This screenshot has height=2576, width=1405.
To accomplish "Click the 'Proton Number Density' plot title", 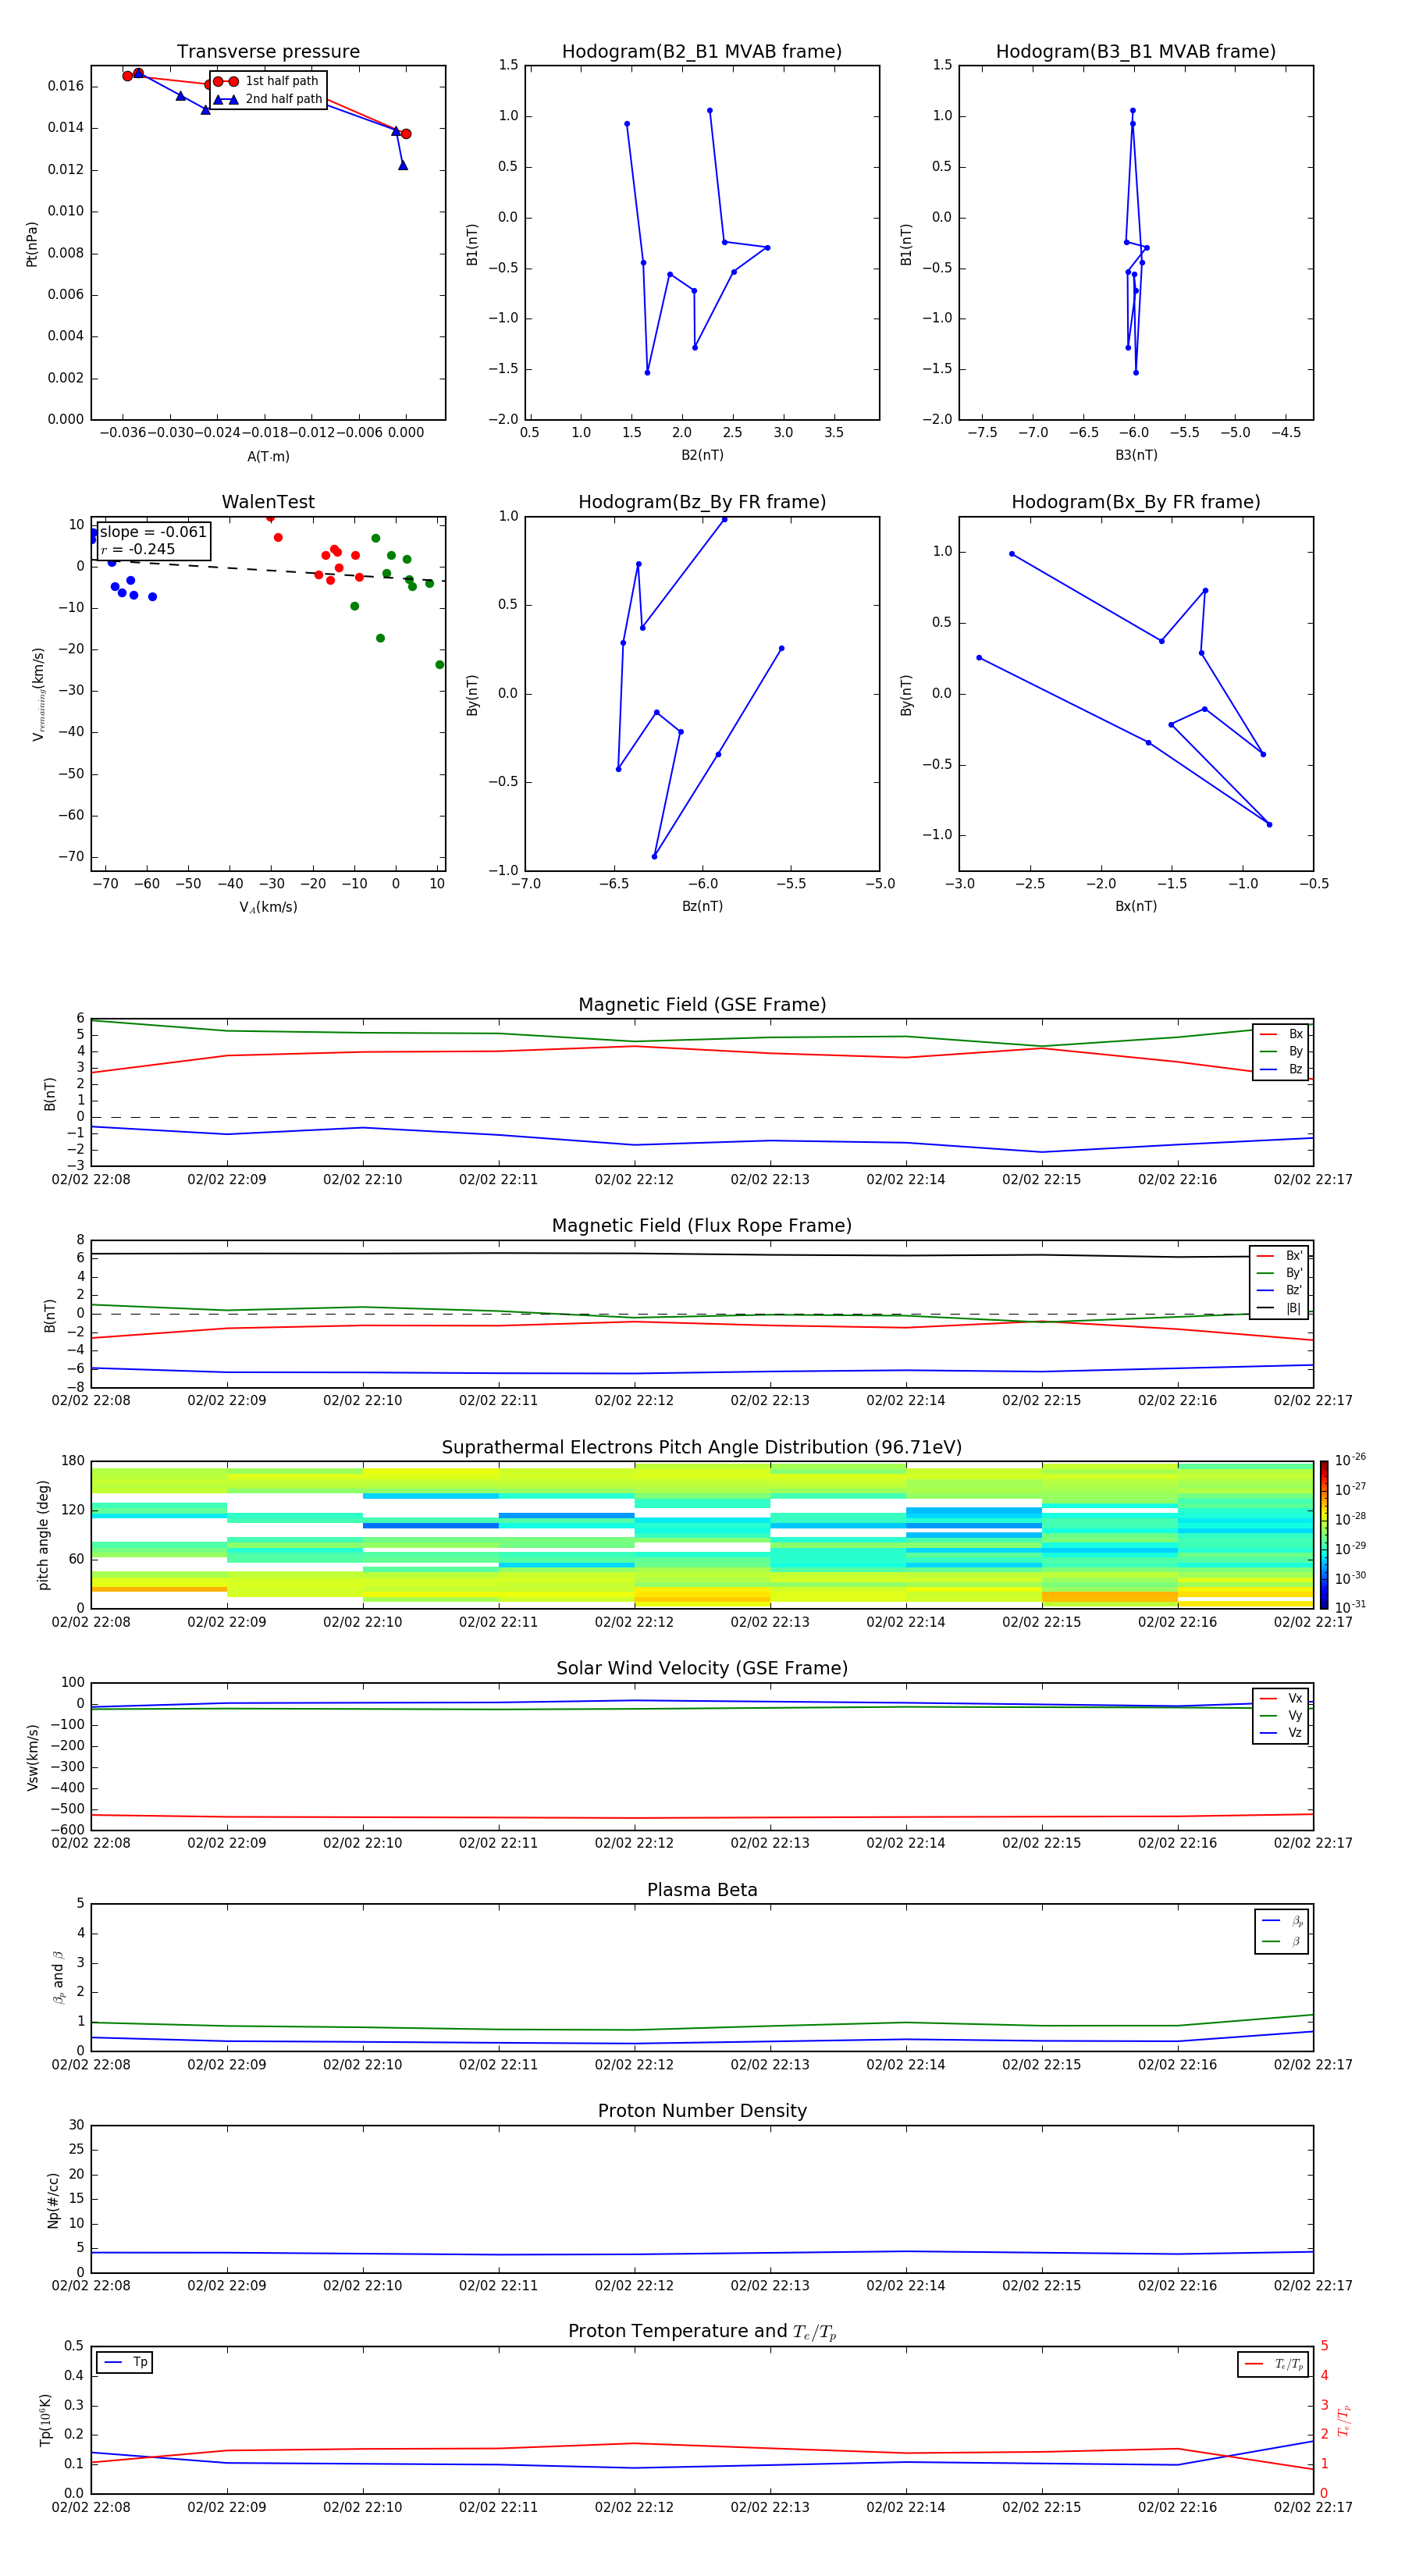I will (x=702, y=2112).
